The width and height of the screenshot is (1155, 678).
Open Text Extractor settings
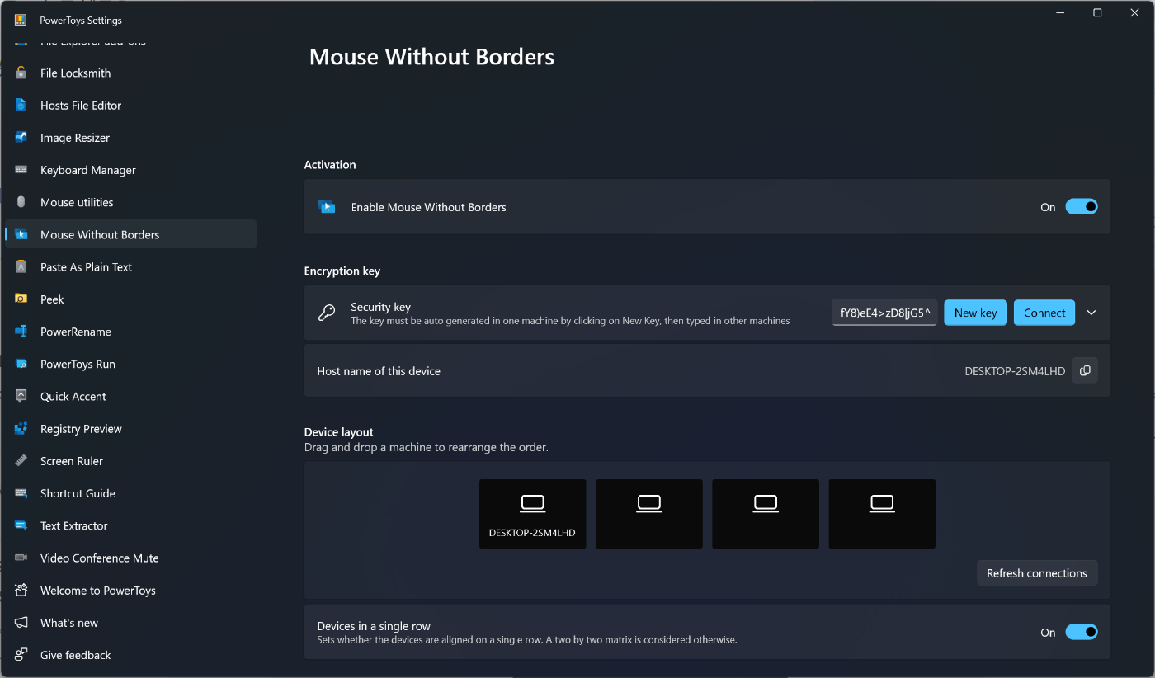click(x=131, y=525)
